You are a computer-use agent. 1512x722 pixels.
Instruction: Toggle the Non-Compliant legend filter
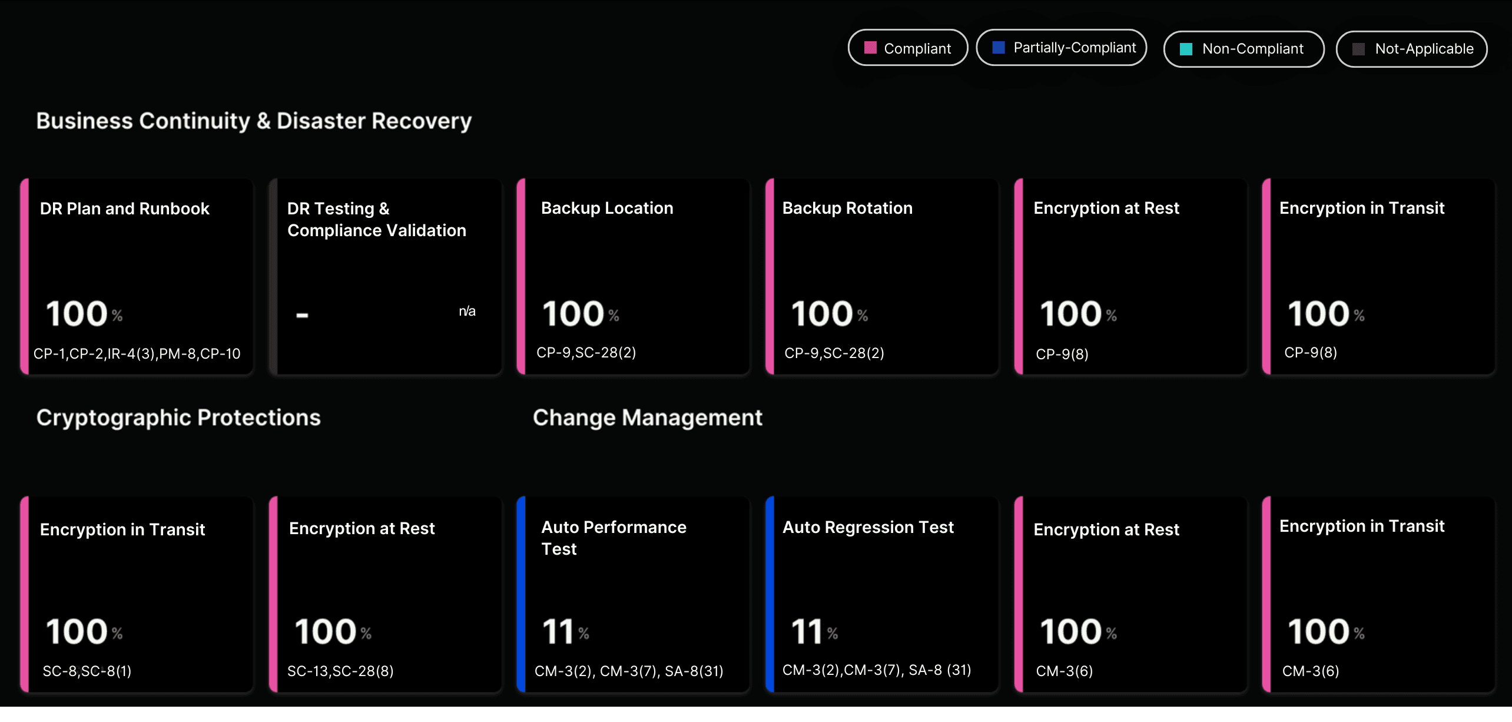click(1244, 49)
